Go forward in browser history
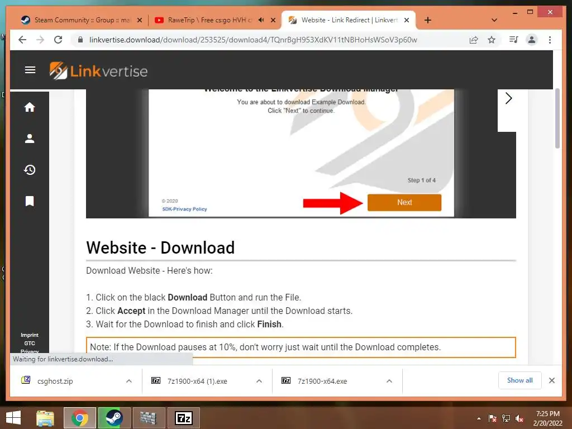Viewport: 572px width, 429px height. (x=40, y=40)
